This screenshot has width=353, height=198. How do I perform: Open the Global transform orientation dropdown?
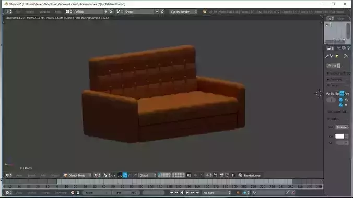point(147,175)
